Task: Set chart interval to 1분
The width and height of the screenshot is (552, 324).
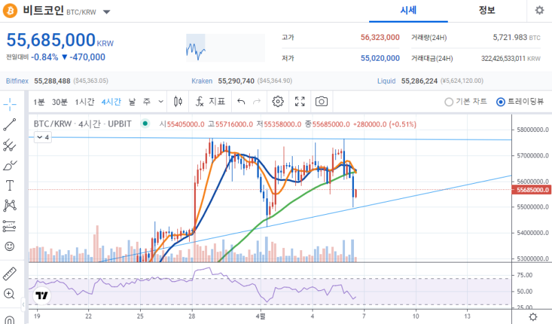Action: tap(39, 102)
